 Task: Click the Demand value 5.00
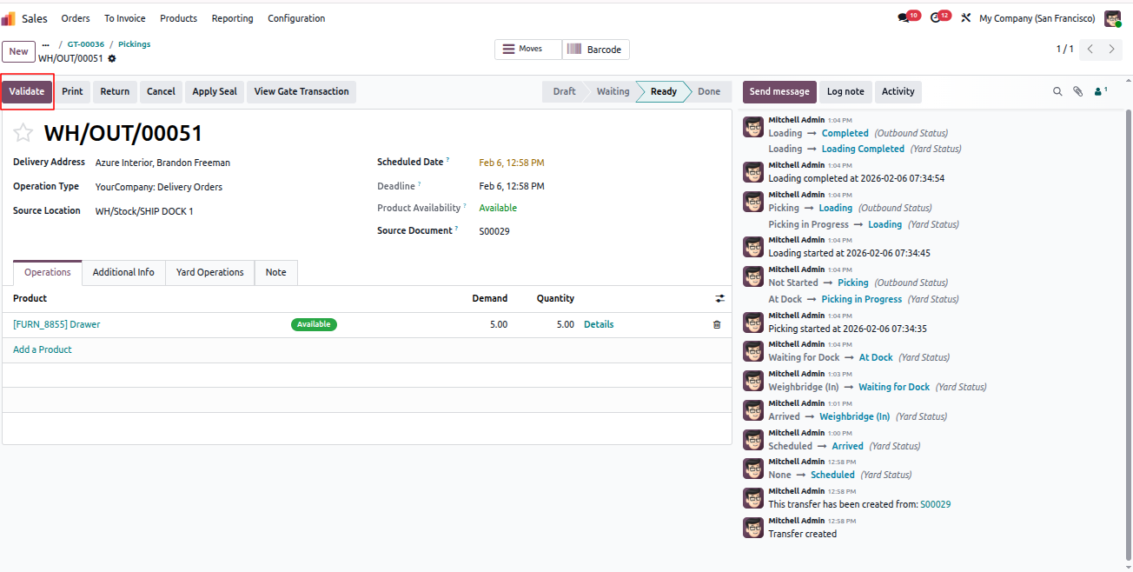click(498, 324)
